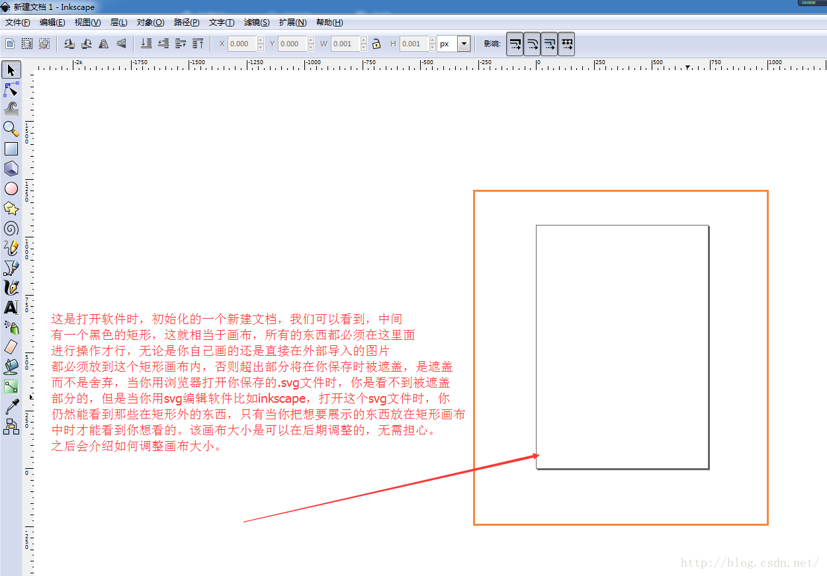The width and height of the screenshot is (827, 576).
Task: Select the Node editing tool
Action: point(11,89)
